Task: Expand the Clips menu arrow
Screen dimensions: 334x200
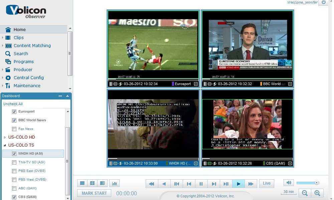Action: (x=2, y=37)
